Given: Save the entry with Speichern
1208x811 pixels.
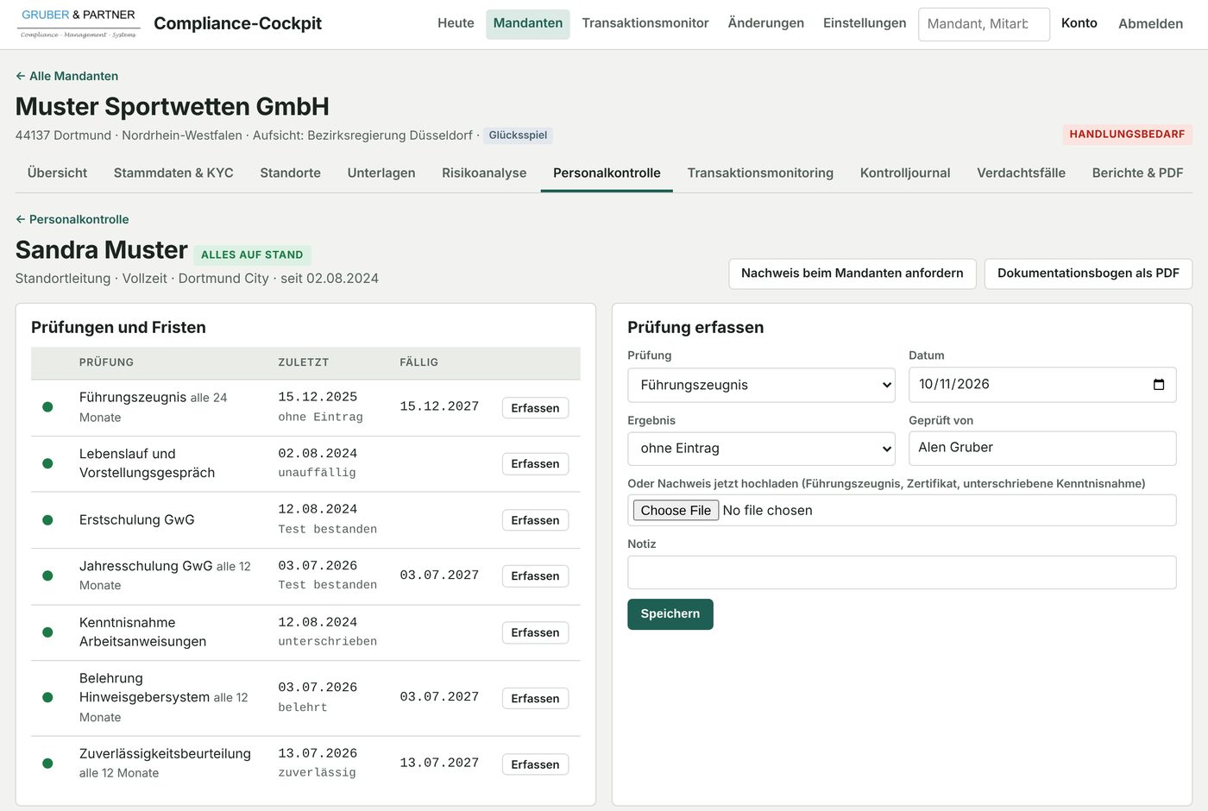Looking at the screenshot, I should click(x=670, y=614).
